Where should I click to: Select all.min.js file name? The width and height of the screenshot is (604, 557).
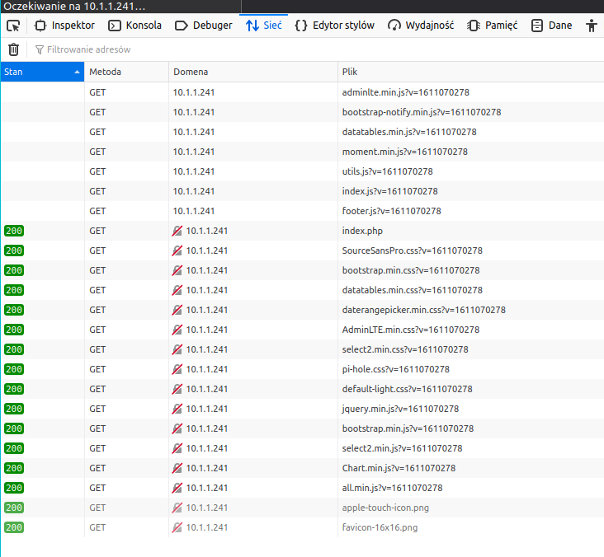click(x=393, y=488)
